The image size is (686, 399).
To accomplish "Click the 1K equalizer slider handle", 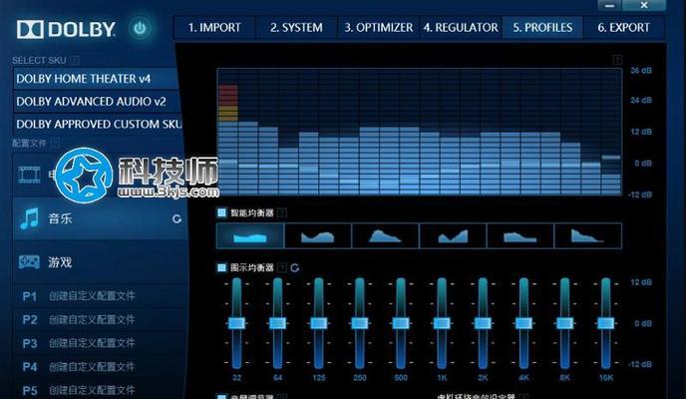I will click(442, 323).
